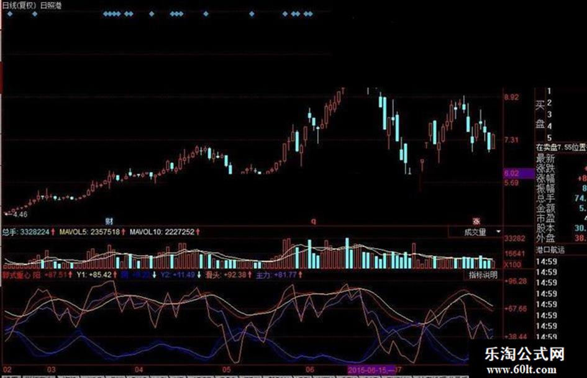Viewport: 587px width, 378px height.
Task: Click the 总手: 3328224 volume readout
Action: (25, 232)
